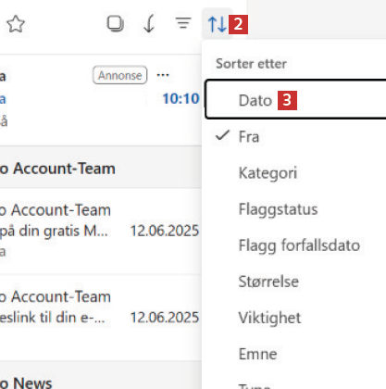
Task: Open the filter lines icon
Action: point(183,23)
